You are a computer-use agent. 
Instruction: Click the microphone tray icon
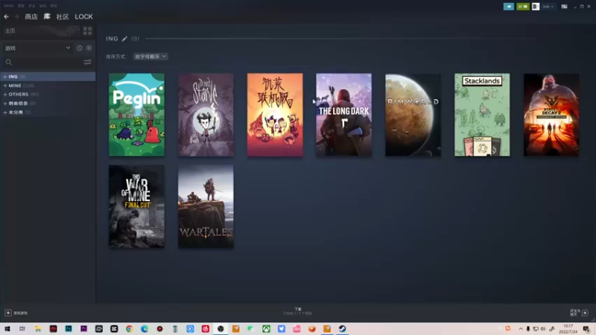[528, 329]
